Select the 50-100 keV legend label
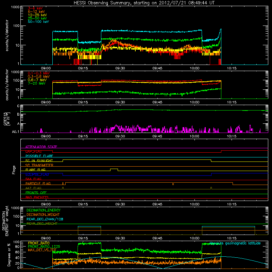The image size is (272, 272). [38, 22]
